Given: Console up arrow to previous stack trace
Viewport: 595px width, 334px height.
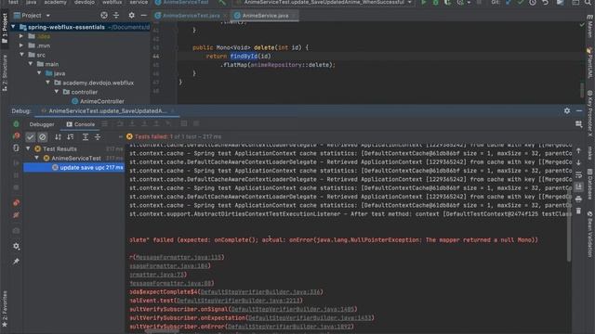Looking at the screenshot, I should click(x=578, y=150).
